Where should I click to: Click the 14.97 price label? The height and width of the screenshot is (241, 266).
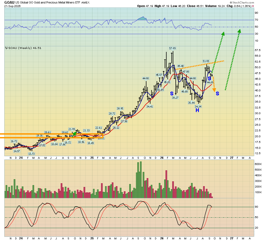(17, 151)
